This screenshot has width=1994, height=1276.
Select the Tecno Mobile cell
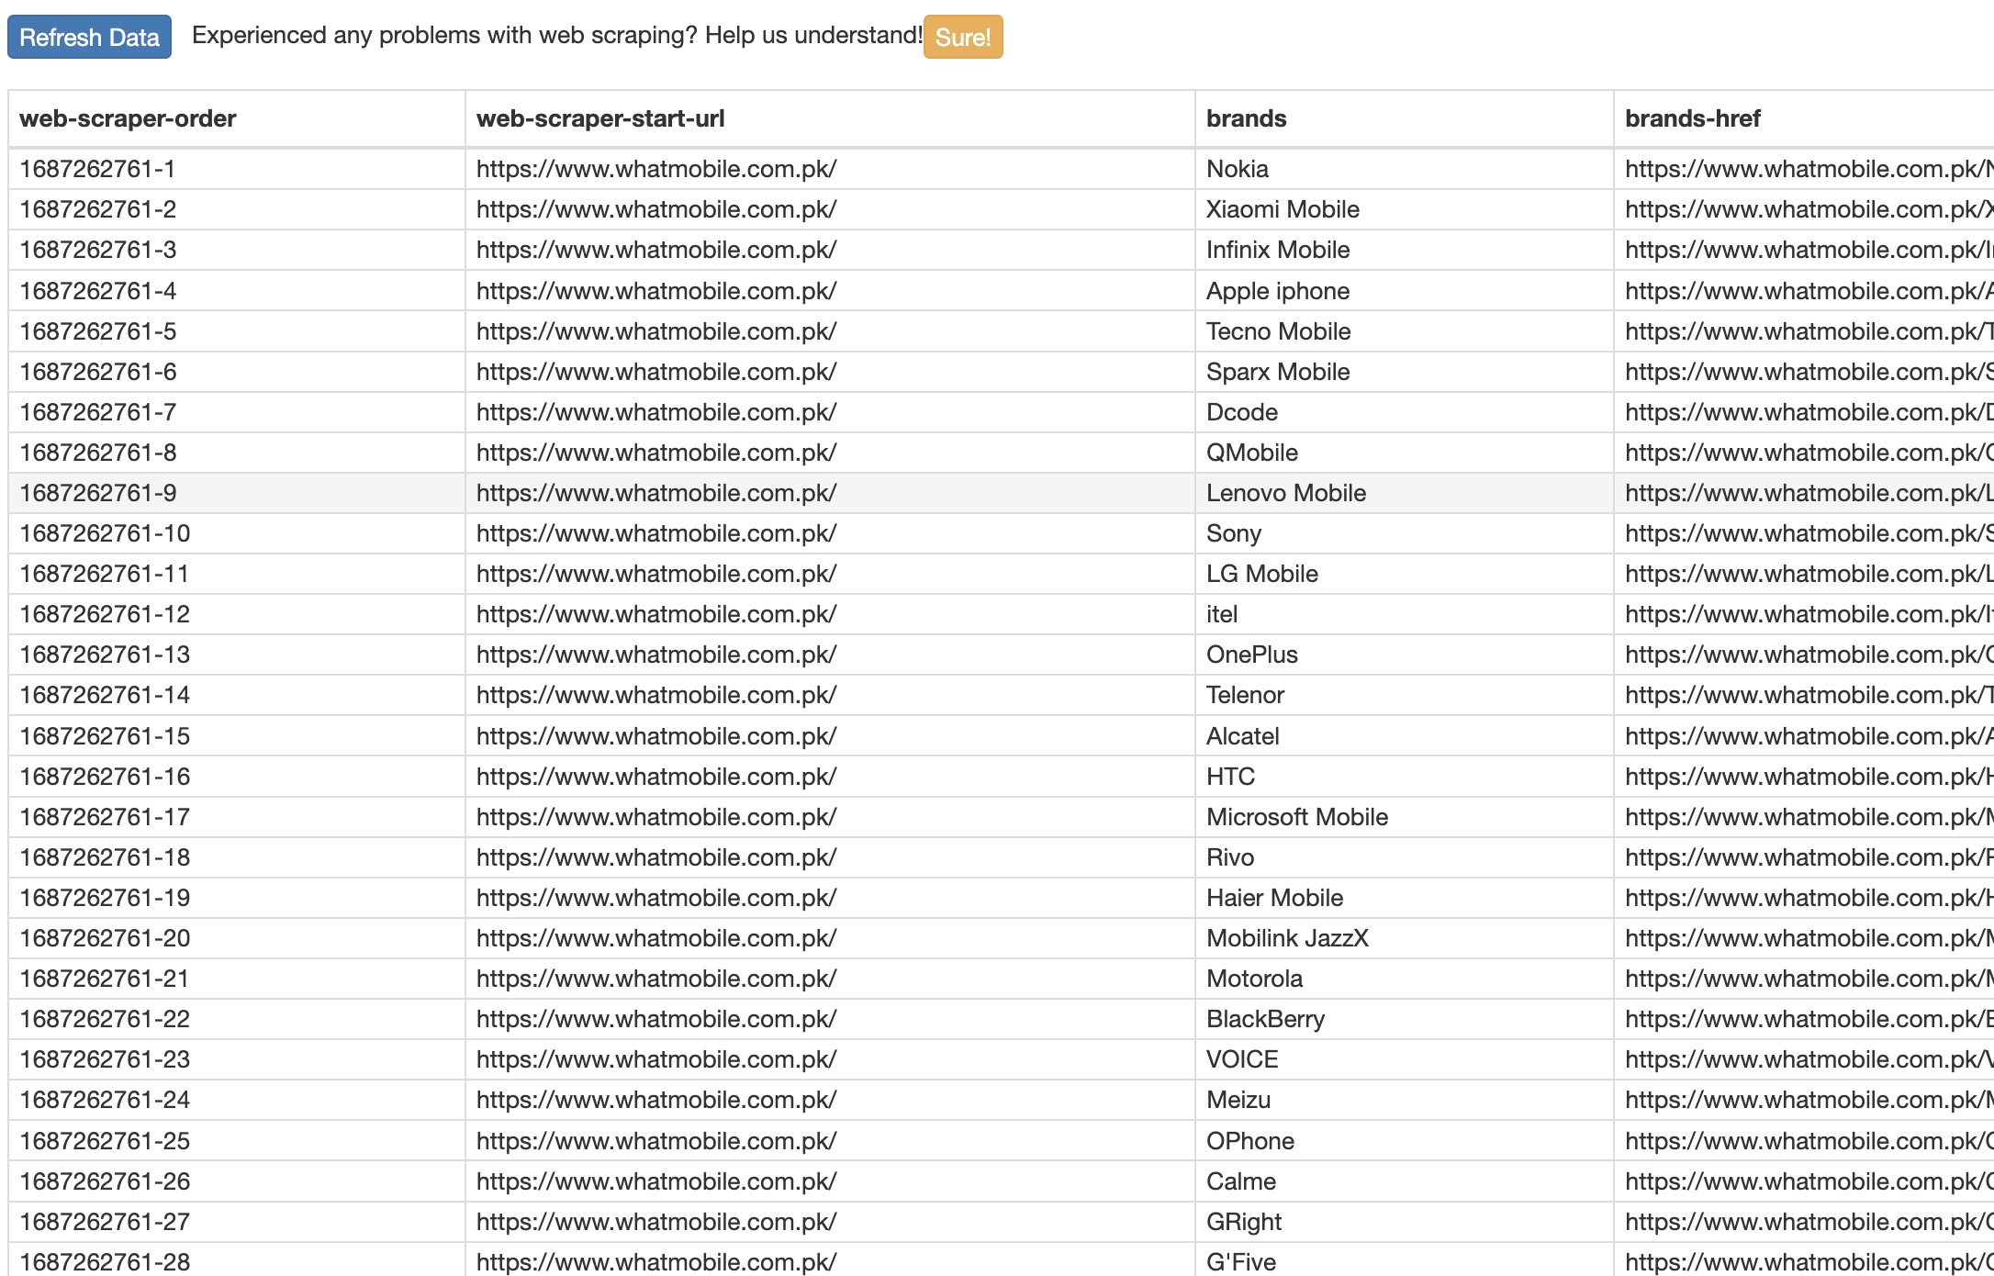1405,331
